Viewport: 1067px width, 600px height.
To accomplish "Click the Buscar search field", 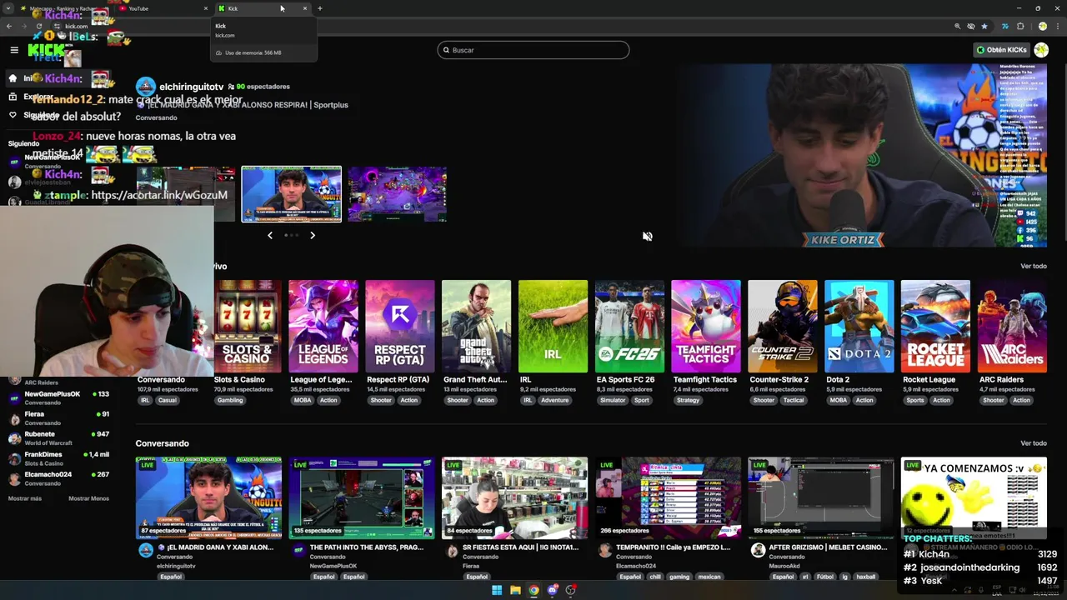I will [533, 50].
